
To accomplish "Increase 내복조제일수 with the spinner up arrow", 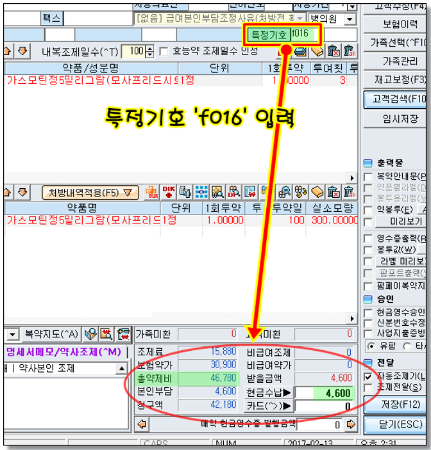I will tap(150, 48).
